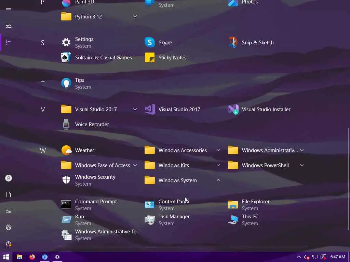The height and width of the screenshot is (262, 350).
Task: Open Paint 3D
Action: pos(99,3)
